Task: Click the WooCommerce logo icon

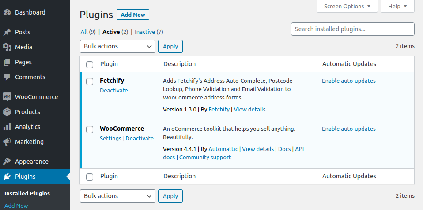Action: pos(7,97)
